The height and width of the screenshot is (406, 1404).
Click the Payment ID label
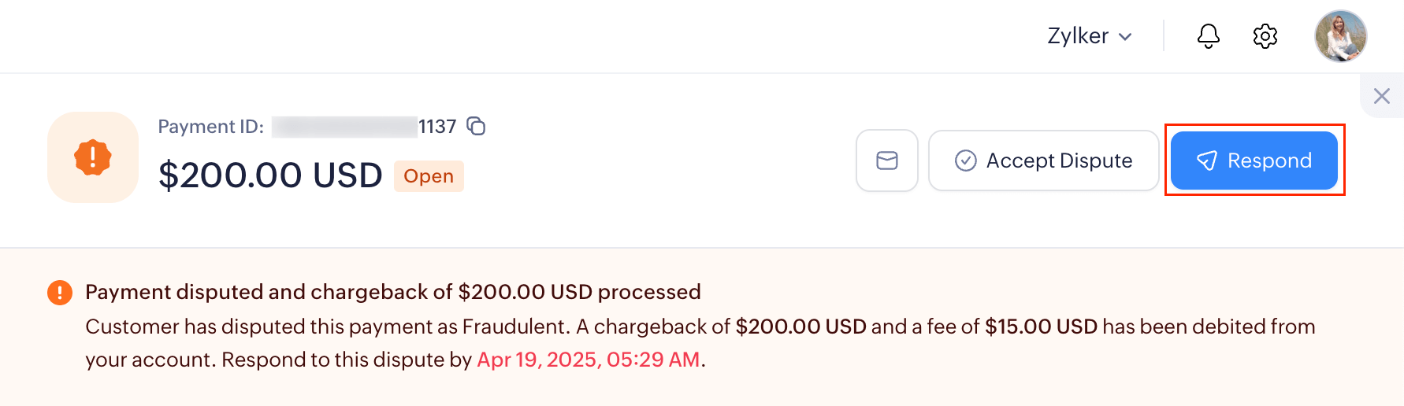coord(210,127)
